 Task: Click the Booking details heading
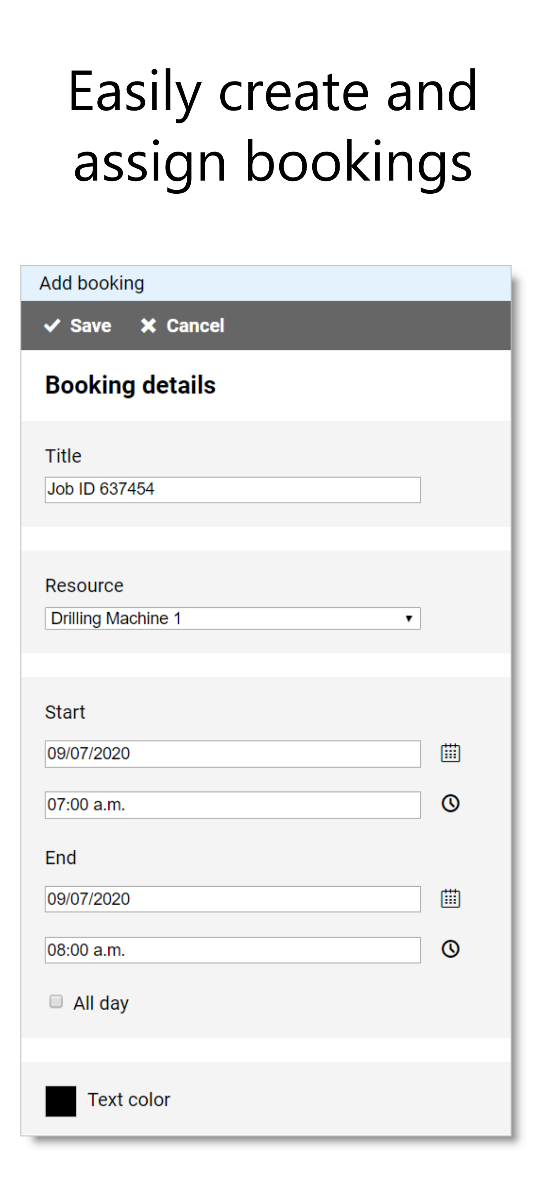[130, 385]
